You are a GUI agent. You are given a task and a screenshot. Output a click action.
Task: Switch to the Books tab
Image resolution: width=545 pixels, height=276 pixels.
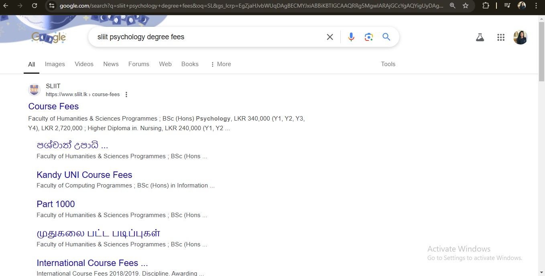(x=190, y=64)
